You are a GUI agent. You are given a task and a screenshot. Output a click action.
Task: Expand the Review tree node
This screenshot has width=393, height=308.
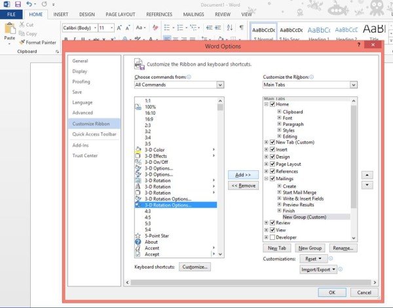click(x=266, y=223)
